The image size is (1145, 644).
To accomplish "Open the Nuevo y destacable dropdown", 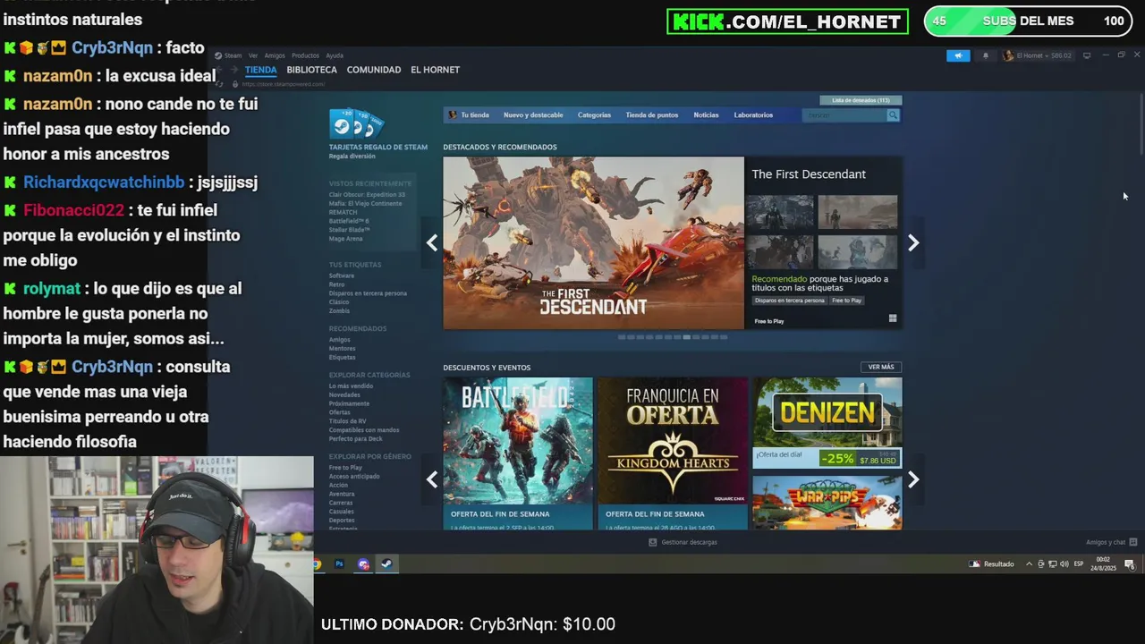I will 533,115.
